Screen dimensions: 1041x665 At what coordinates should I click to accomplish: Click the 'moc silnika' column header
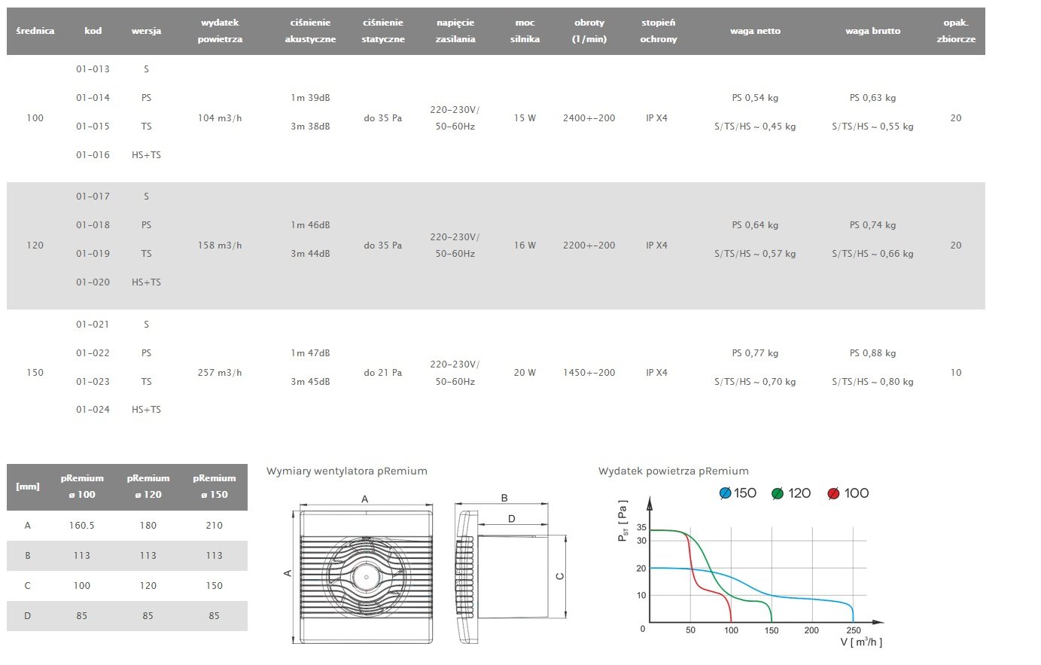[525, 31]
